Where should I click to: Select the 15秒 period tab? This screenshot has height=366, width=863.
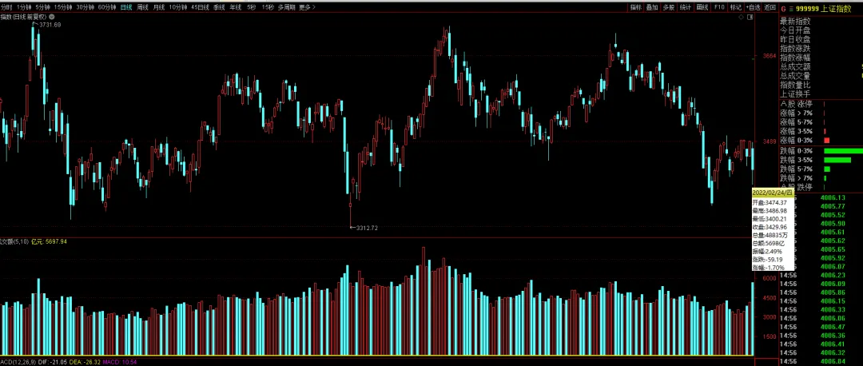click(268, 7)
